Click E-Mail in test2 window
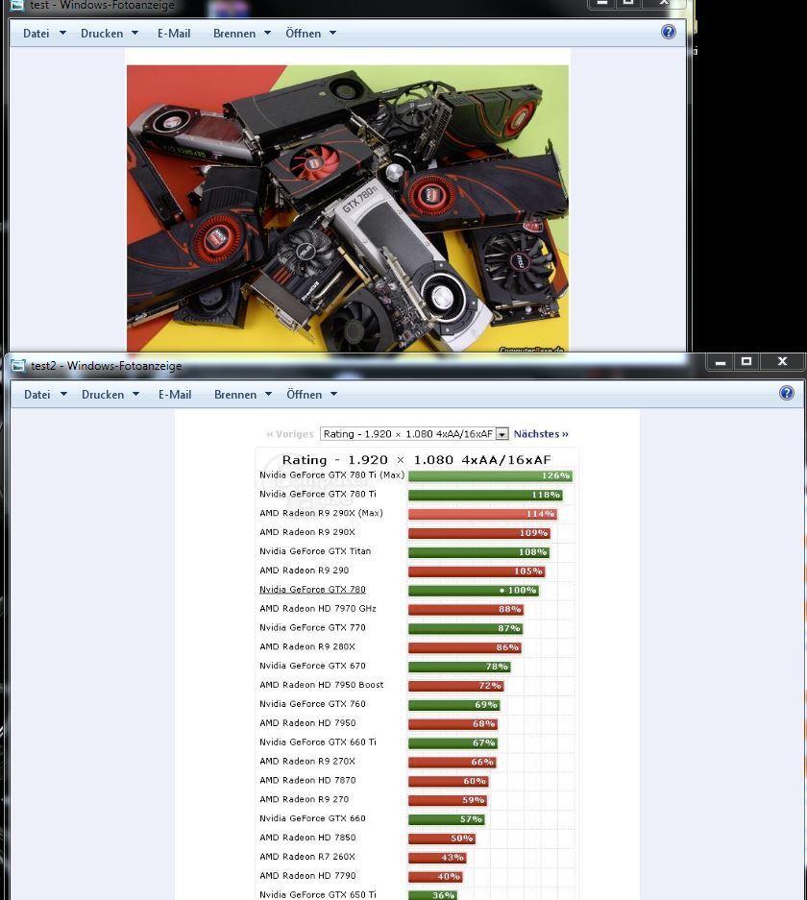The height and width of the screenshot is (900, 807). [175, 395]
